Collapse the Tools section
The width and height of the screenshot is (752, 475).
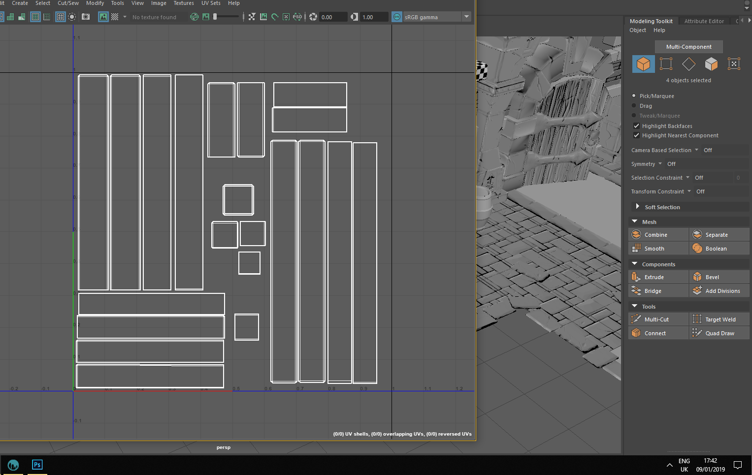(635, 306)
